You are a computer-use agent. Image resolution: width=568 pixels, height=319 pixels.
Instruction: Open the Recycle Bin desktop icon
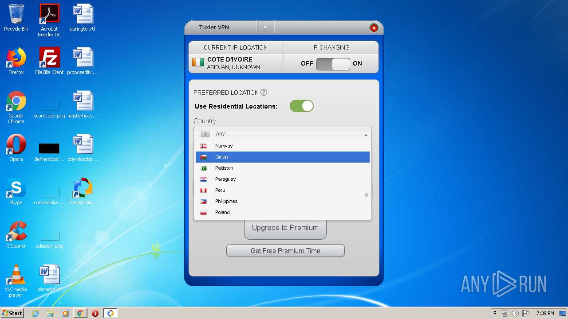point(16,18)
